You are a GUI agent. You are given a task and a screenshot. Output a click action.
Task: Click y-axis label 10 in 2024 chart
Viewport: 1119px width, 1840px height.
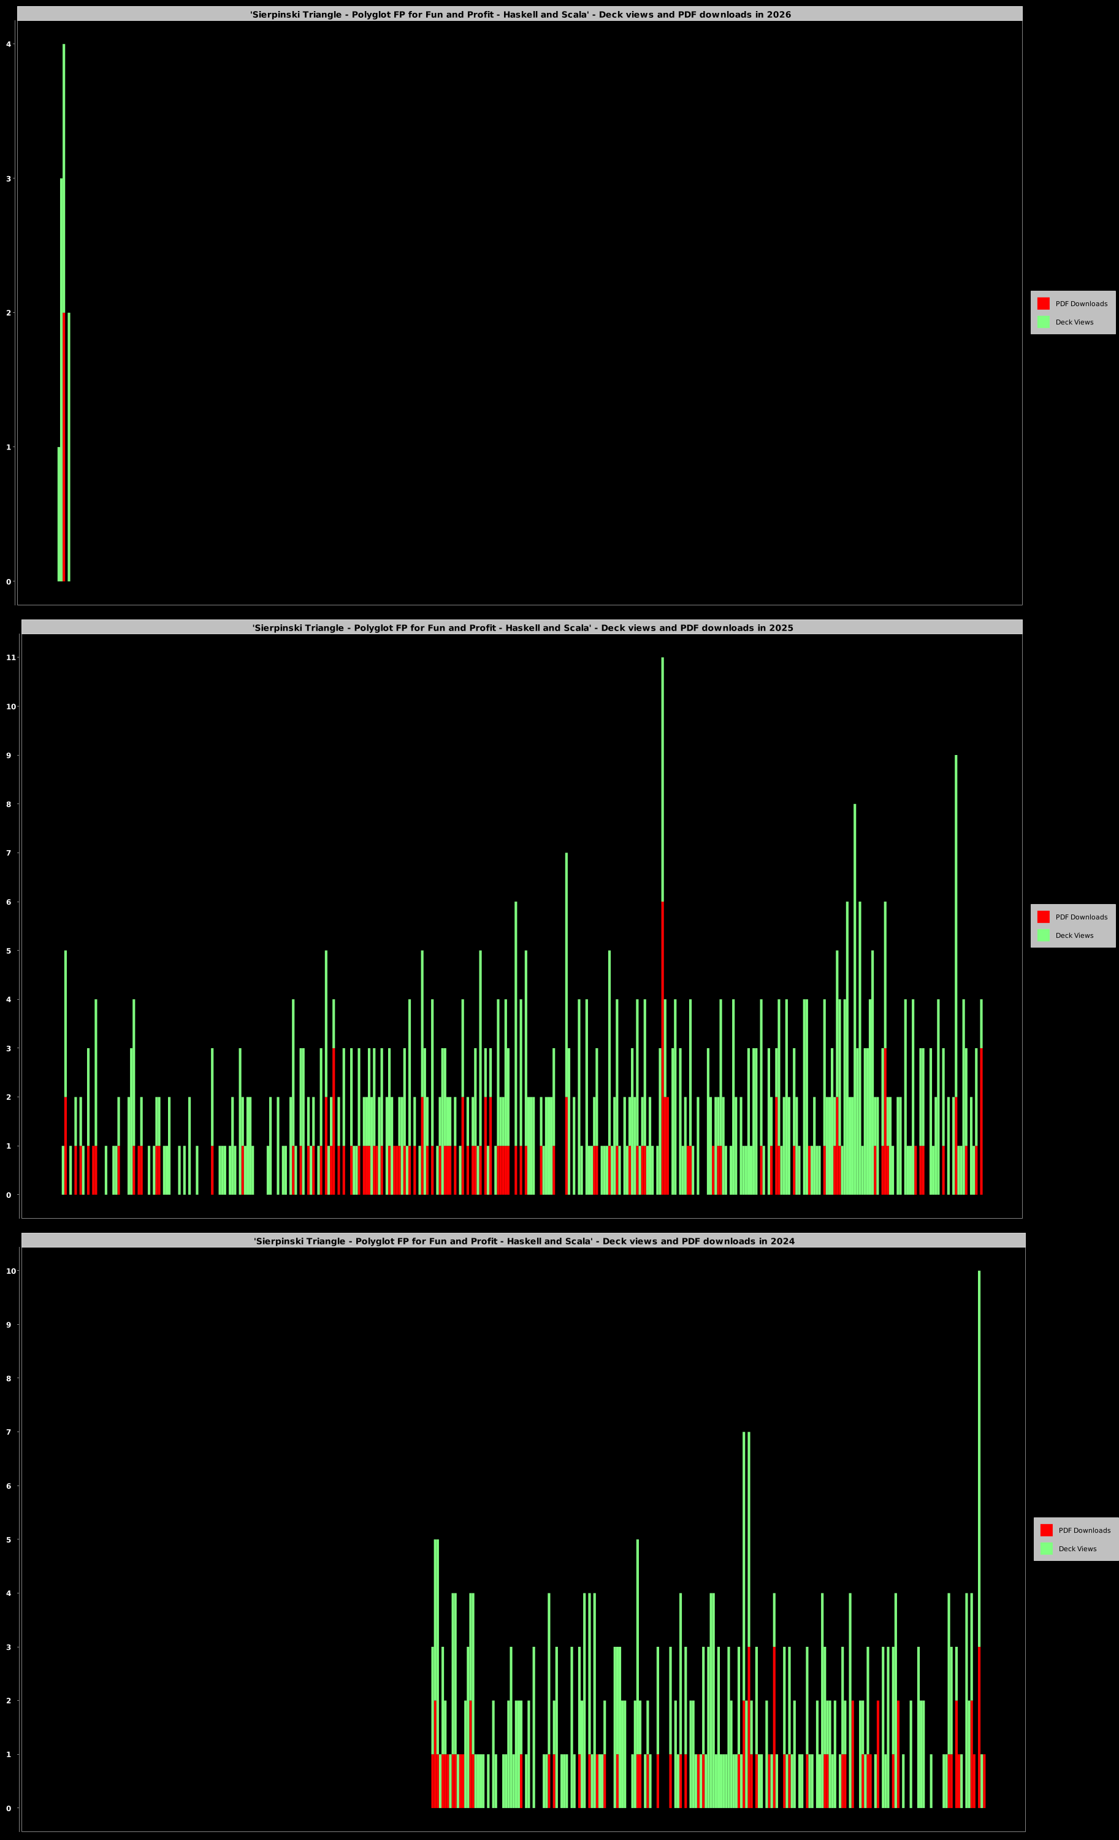coord(10,1271)
